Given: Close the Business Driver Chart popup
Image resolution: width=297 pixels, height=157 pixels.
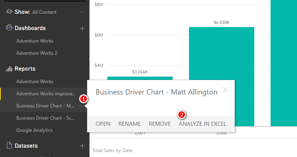Looking at the screenshot, I should point(225,90).
